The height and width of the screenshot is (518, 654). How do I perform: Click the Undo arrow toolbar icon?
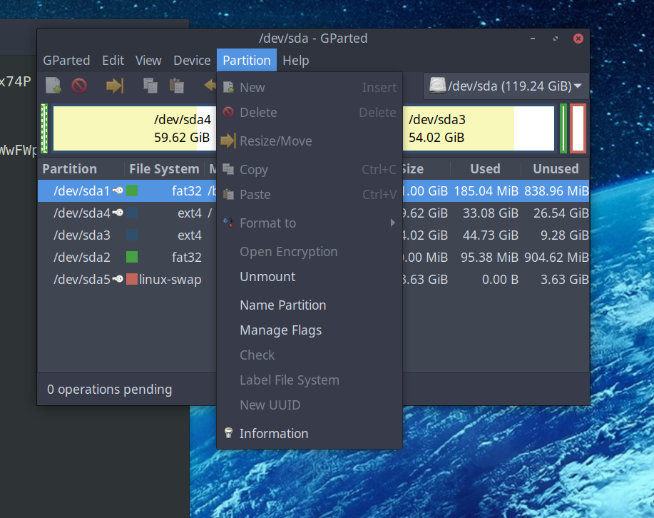210,86
